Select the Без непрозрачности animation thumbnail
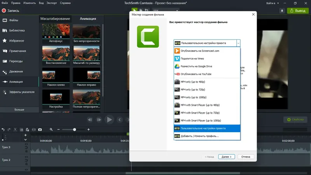The width and height of the screenshot is (311, 175). pos(86,33)
